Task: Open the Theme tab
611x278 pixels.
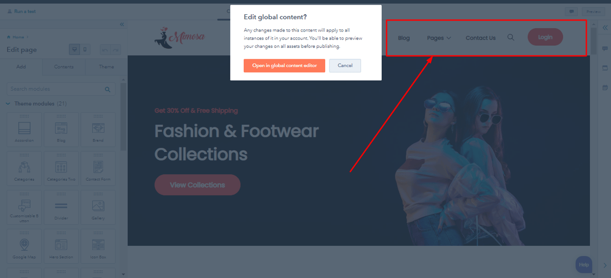Action: [106, 67]
